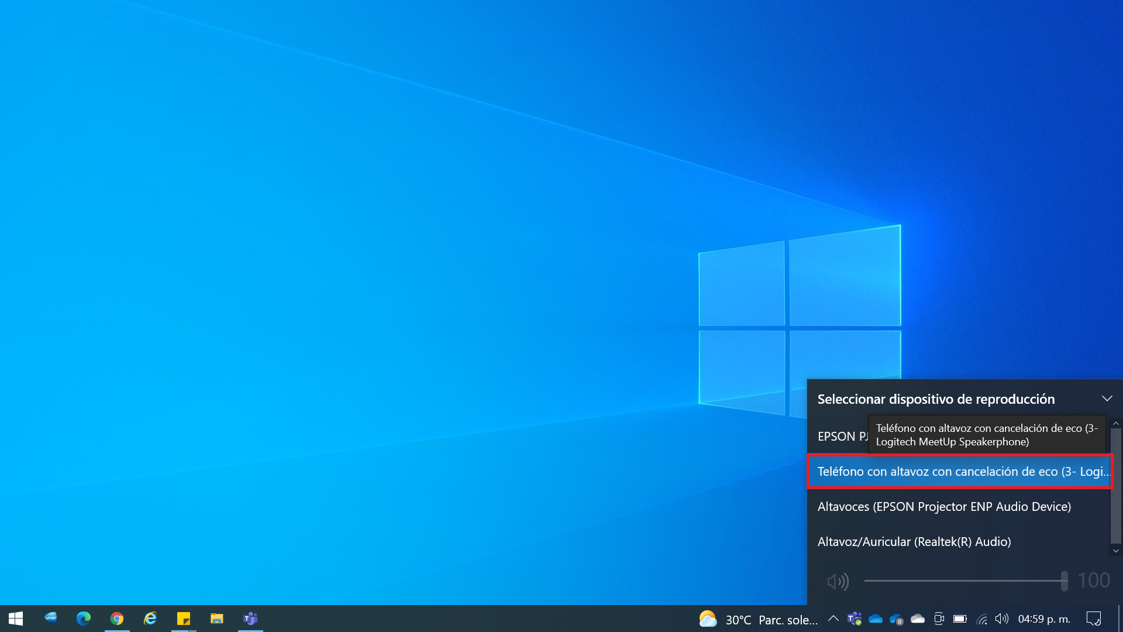Click the Windows Start button
Image resolution: width=1123 pixels, height=632 pixels.
coord(16,619)
